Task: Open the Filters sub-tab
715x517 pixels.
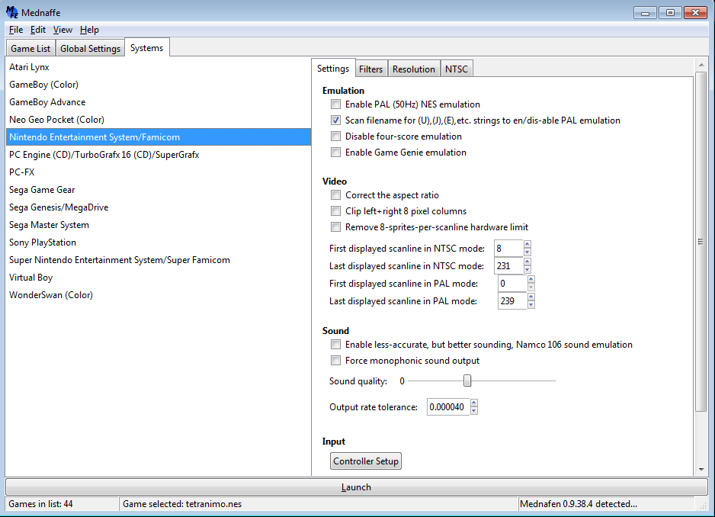Action: [370, 69]
